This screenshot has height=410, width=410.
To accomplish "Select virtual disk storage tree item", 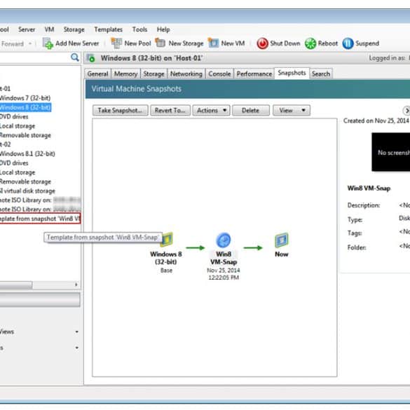I will (27, 191).
